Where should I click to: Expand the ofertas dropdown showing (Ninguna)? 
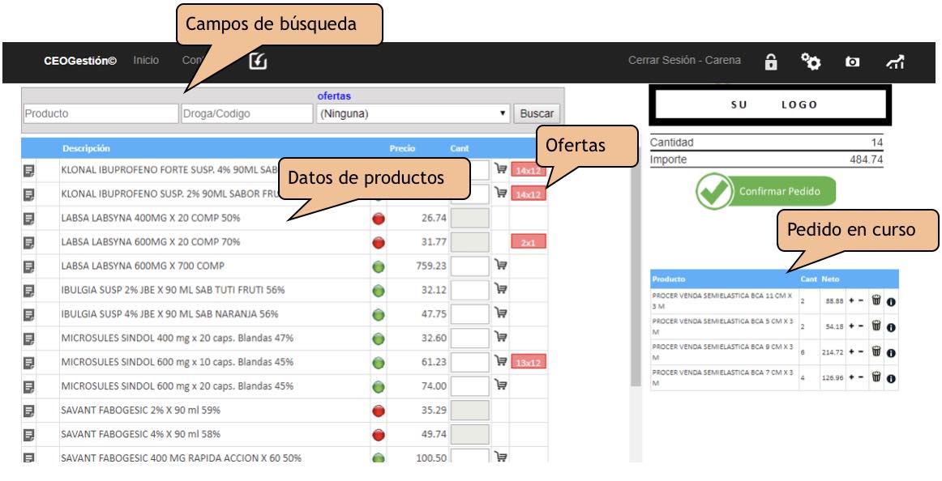[x=413, y=114]
